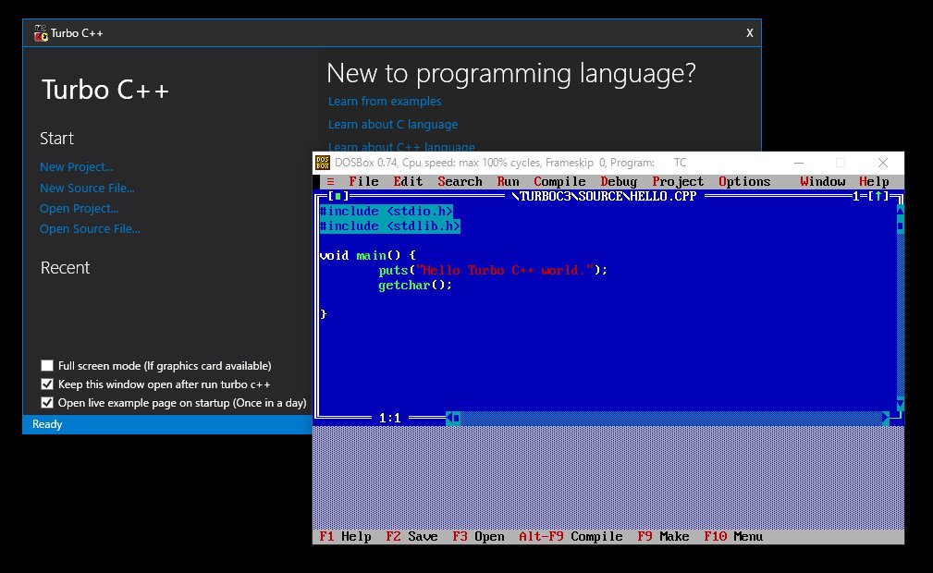Click the editor window zoom arrow
Screen dimensions: 933x573
tap(878, 196)
